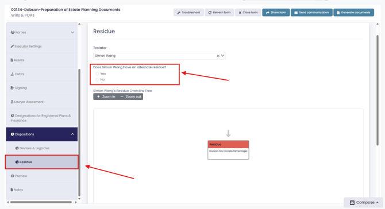Click the pie icon beside Residue

17,162
